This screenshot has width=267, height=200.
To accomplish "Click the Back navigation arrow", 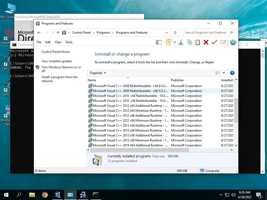I will [x=39, y=33].
